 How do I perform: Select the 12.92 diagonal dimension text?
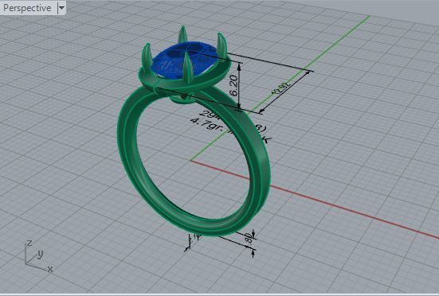click(x=280, y=88)
